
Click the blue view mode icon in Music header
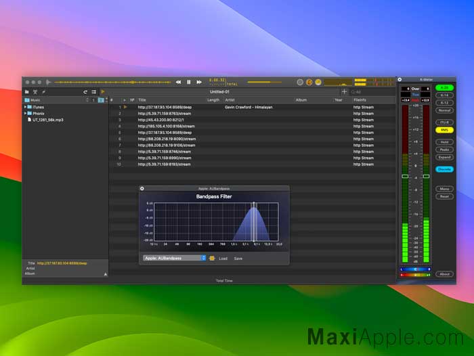(101, 100)
